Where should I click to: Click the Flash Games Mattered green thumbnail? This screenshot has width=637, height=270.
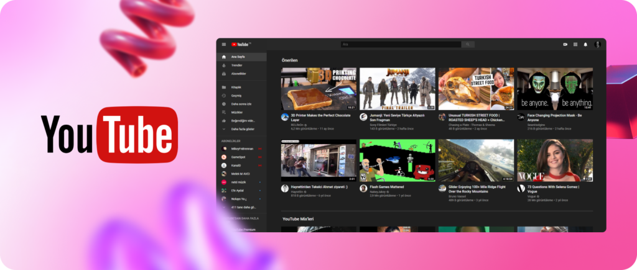[398, 160]
